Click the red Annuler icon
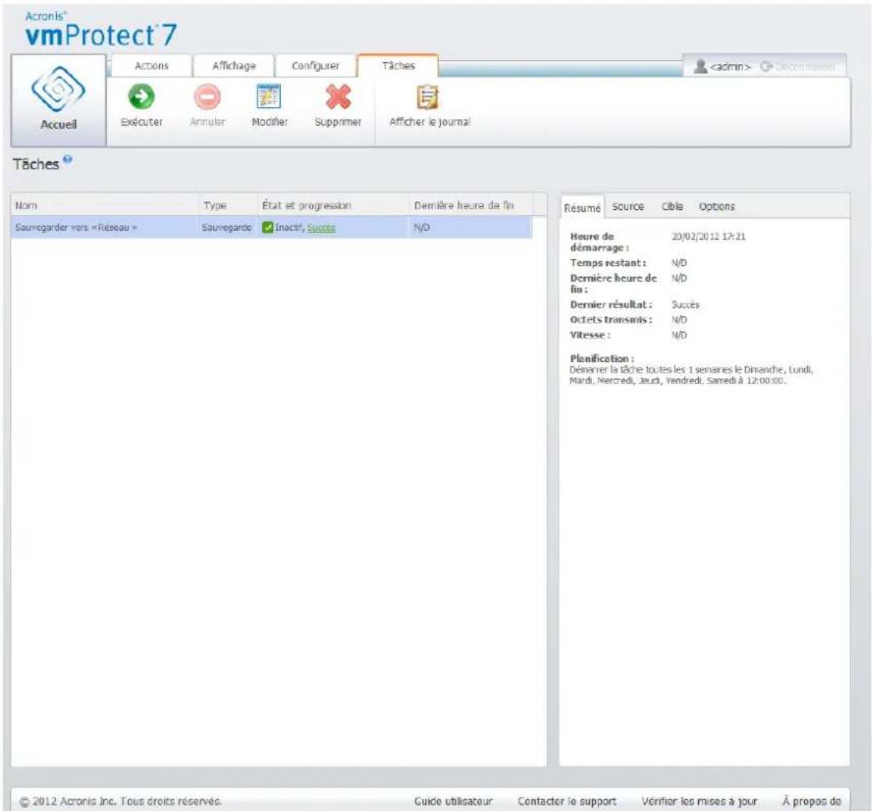 click(x=207, y=97)
